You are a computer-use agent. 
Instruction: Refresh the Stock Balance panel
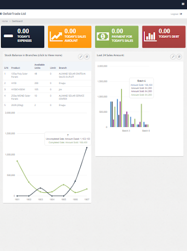coord(87,57)
